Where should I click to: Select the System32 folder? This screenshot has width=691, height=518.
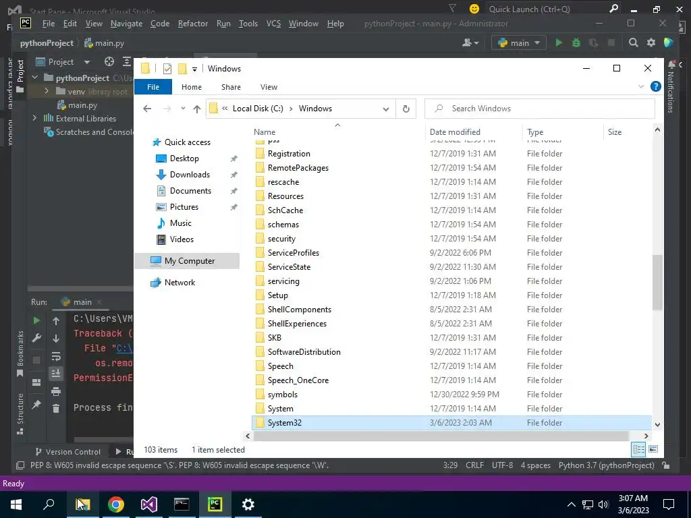coord(451,422)
